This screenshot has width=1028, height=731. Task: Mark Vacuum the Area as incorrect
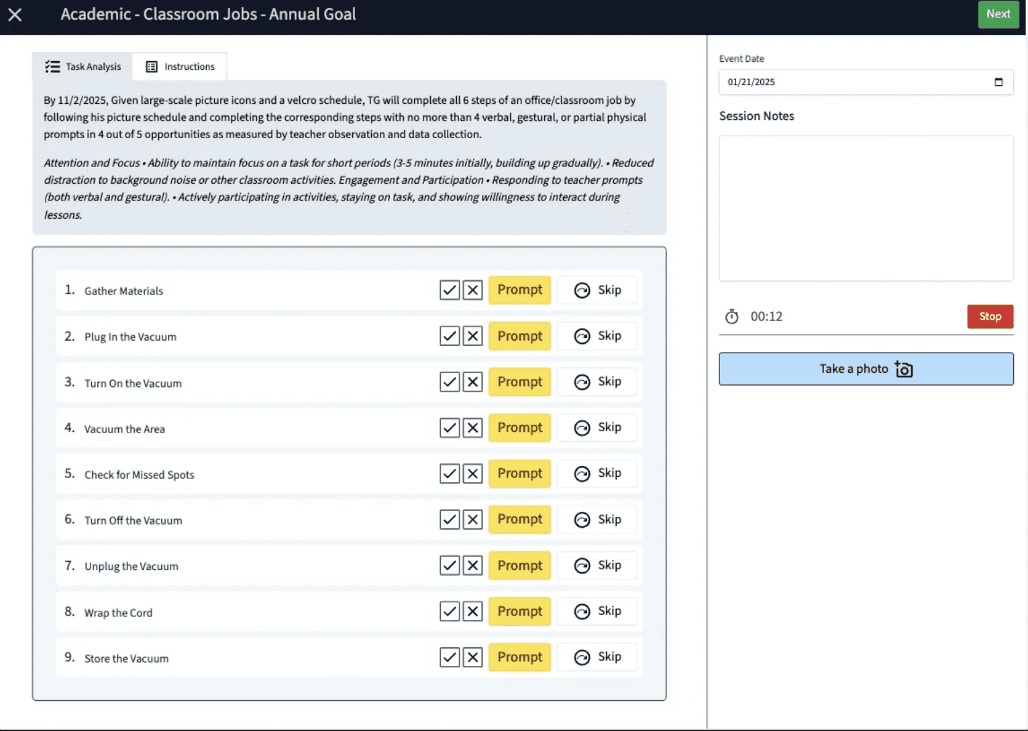[x=473, y=428]
